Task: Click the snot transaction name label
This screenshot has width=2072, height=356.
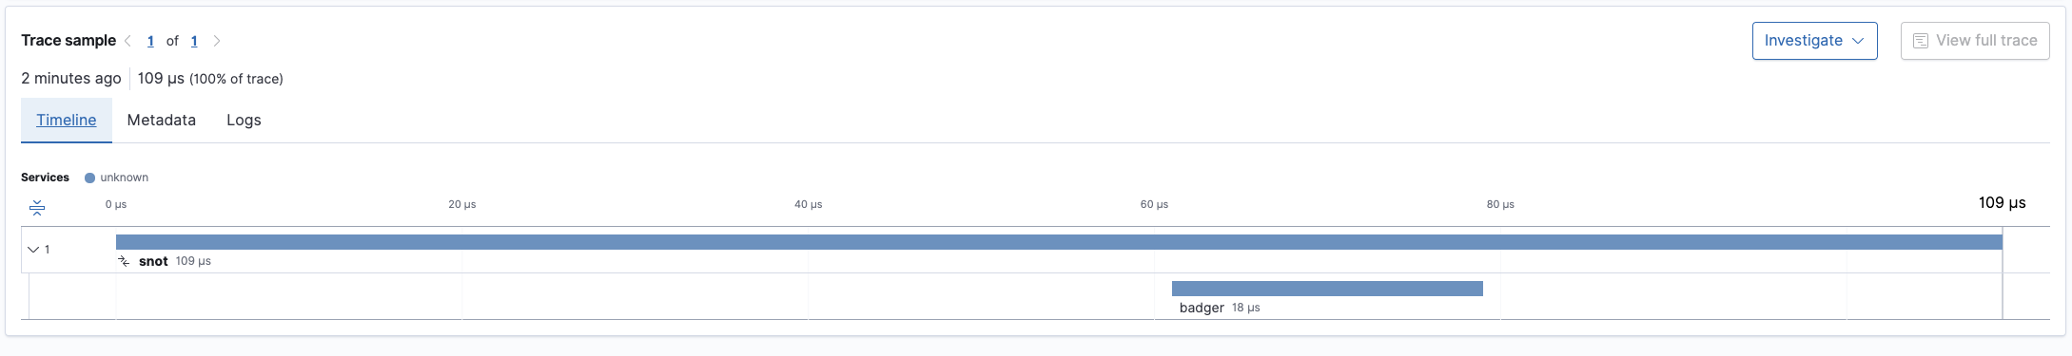Action: (153, 261)
